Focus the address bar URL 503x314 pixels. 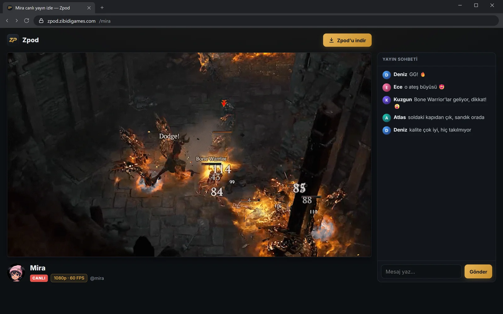266,21
